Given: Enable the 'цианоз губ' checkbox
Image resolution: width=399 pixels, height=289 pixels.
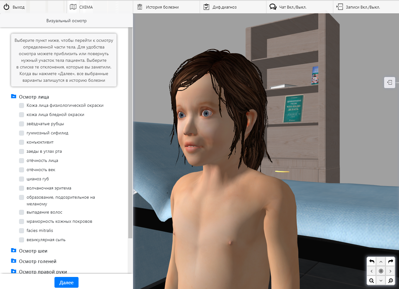Looking at the screenshot, I should pyautogui.click(x=22, y=179).
